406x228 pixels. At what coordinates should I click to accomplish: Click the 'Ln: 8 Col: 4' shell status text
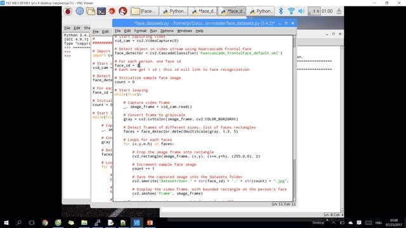[x=334, y=215]
